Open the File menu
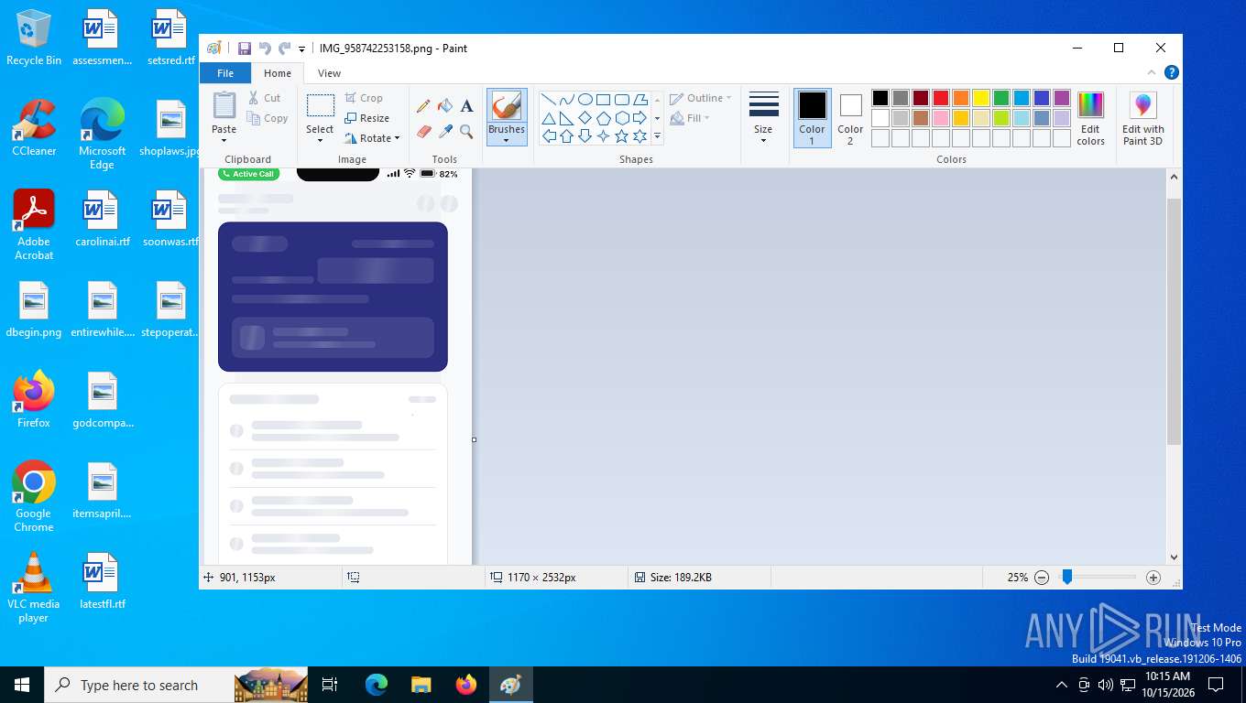Screen dimensions: 1246x703 pyautogui.click(x=225, y=73)
